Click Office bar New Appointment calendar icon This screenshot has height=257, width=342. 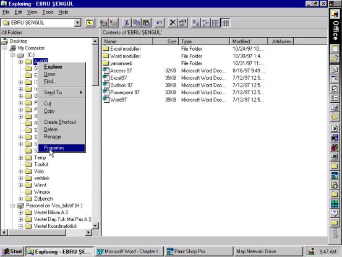point(335,79)
